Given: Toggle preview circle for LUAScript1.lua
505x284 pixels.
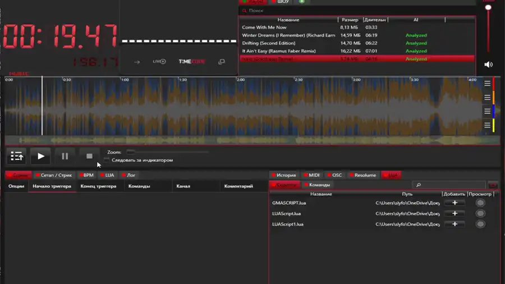Looking at the screenshot, I should [x=480, y=224].
